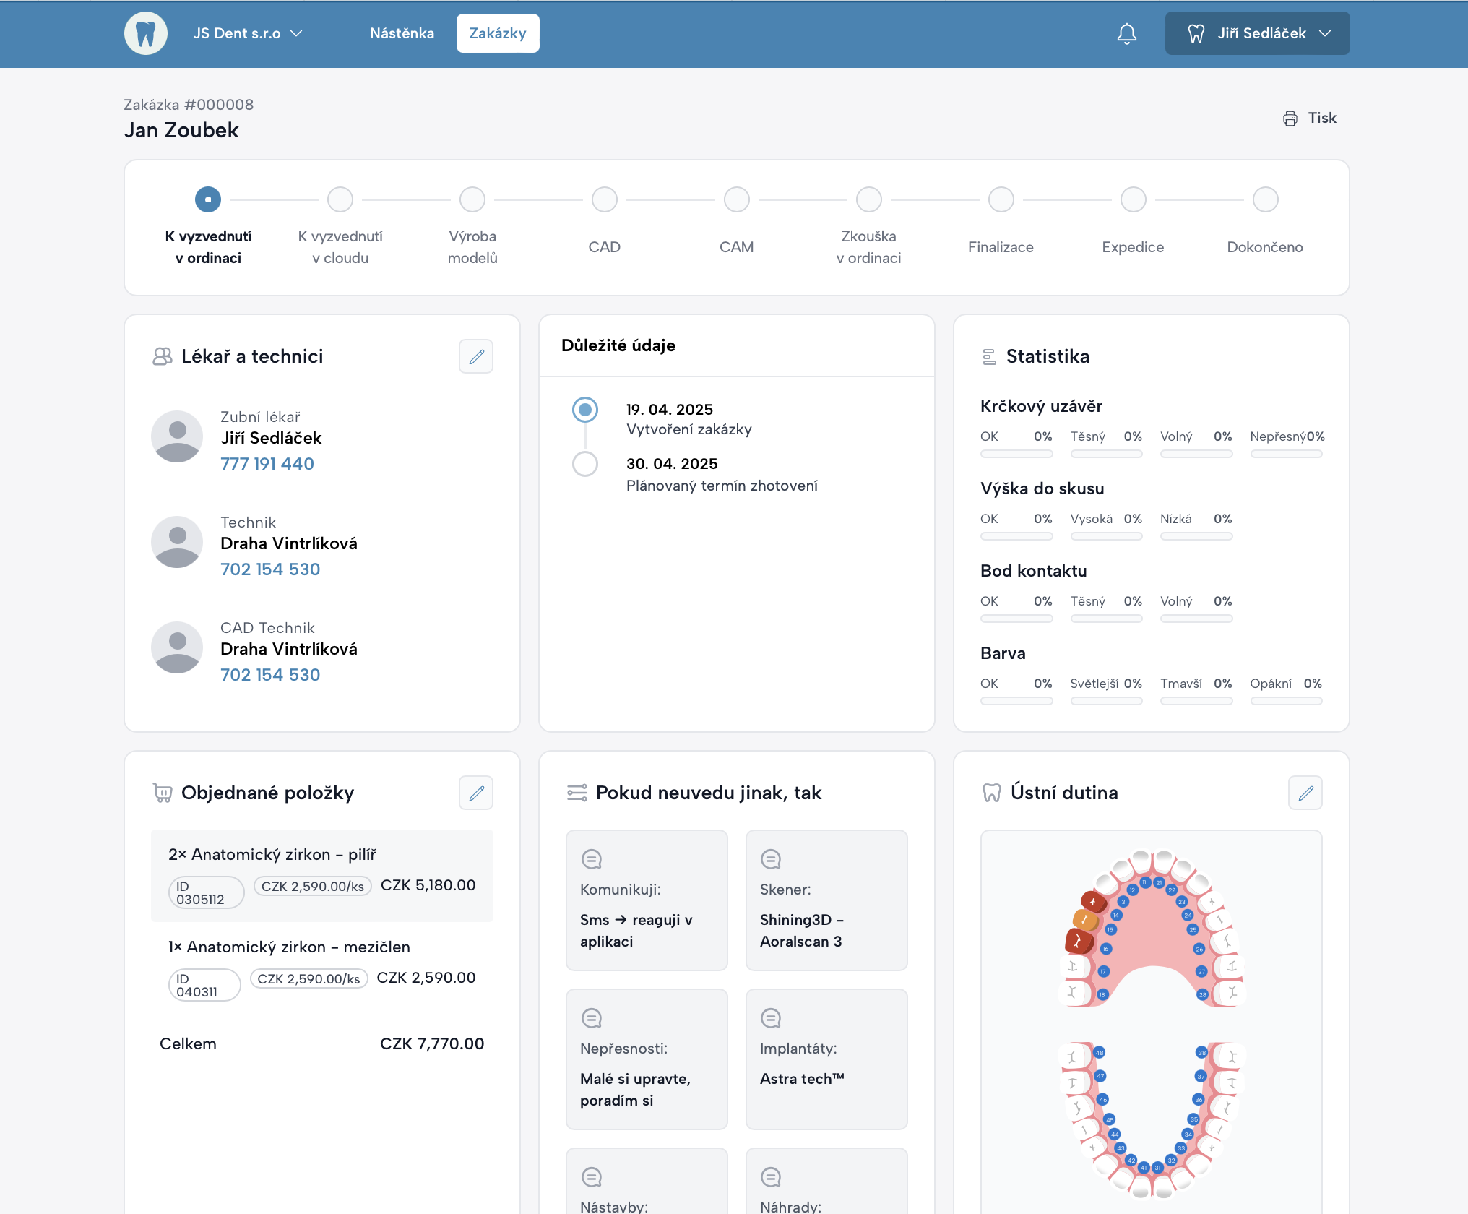
Task: Open the notifications bell
Action: pyautogui.click(x=1126, y=33)
